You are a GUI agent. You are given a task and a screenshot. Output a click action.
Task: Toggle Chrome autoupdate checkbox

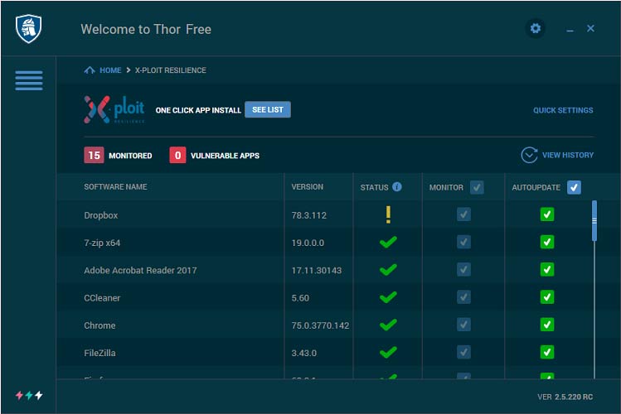point(547,325)
